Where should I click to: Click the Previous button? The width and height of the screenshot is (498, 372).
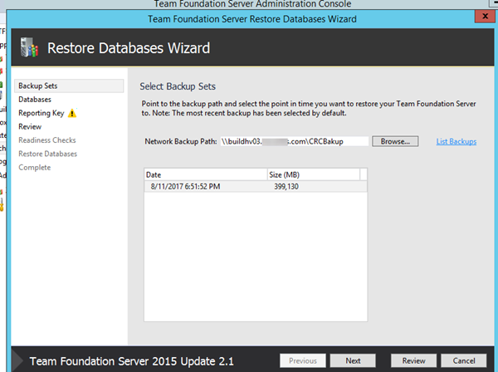pos(303,360)
